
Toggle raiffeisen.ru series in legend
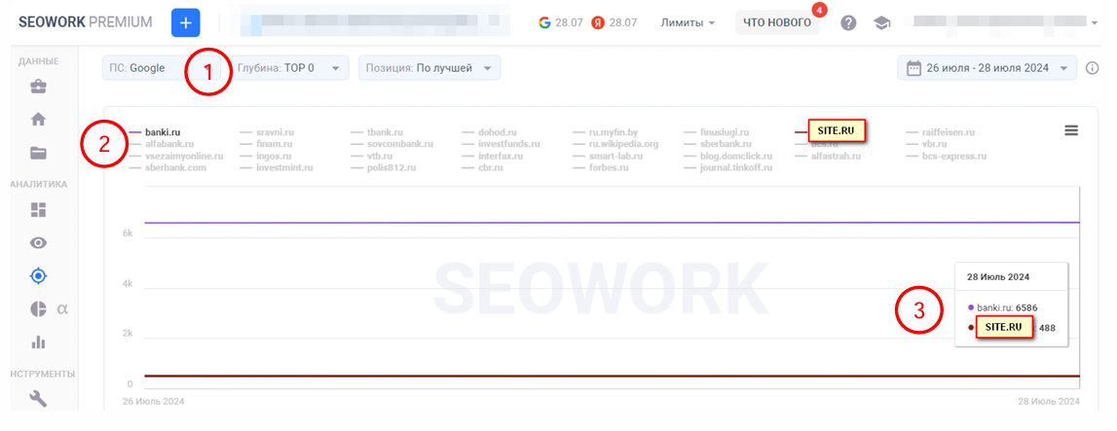pyautogui.click(x=941, y=132)
